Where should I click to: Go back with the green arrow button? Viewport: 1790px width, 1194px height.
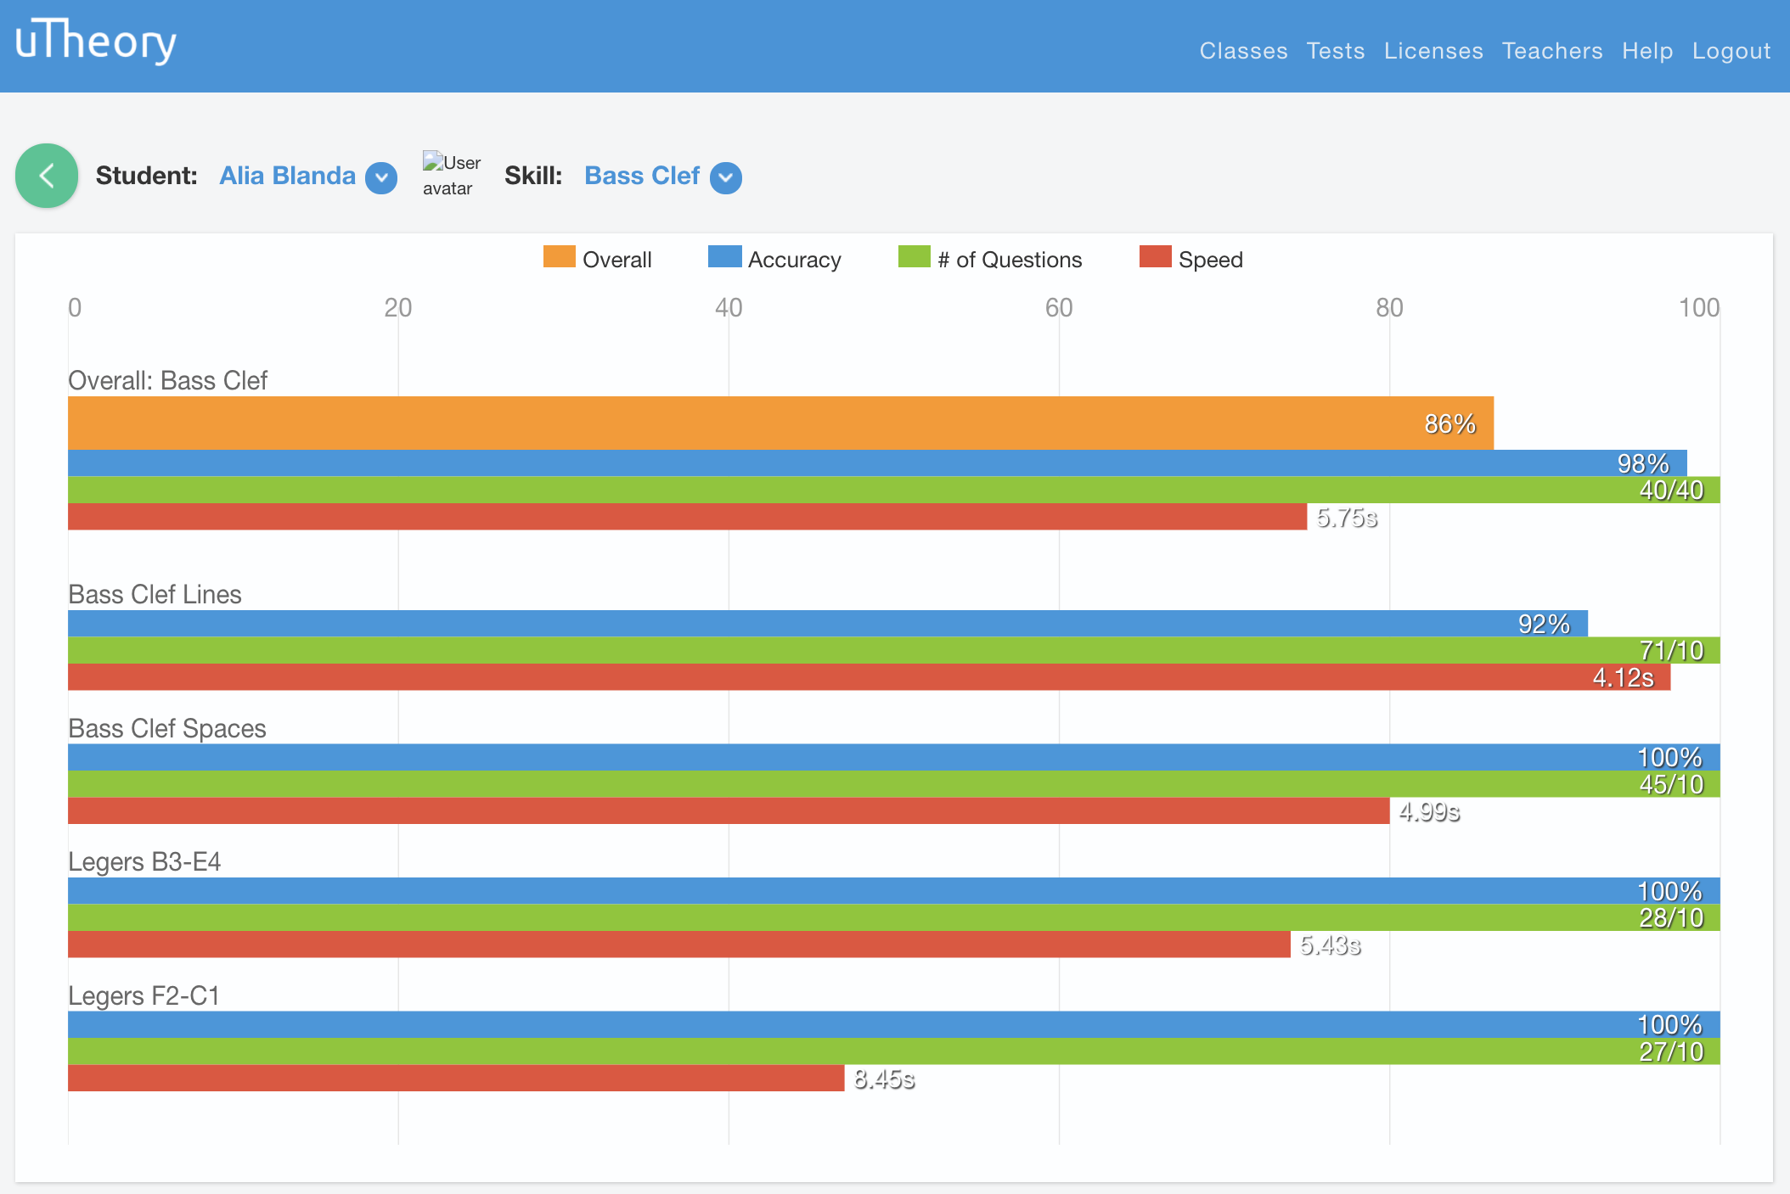(47, 176)
